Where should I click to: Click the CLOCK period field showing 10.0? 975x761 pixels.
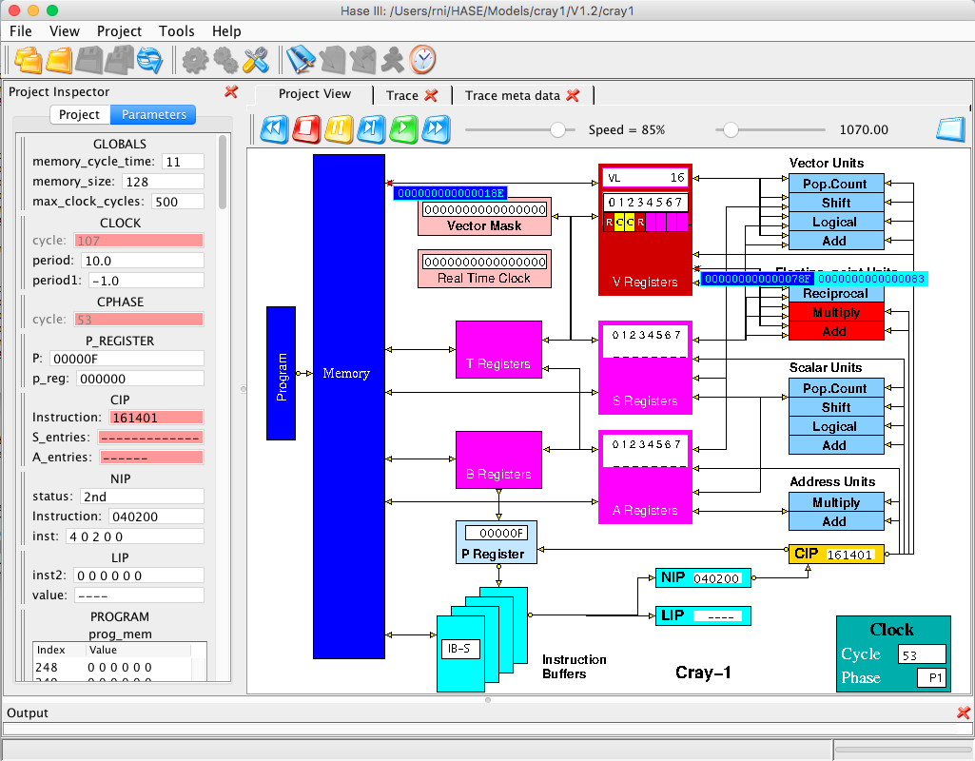point(142,261)
